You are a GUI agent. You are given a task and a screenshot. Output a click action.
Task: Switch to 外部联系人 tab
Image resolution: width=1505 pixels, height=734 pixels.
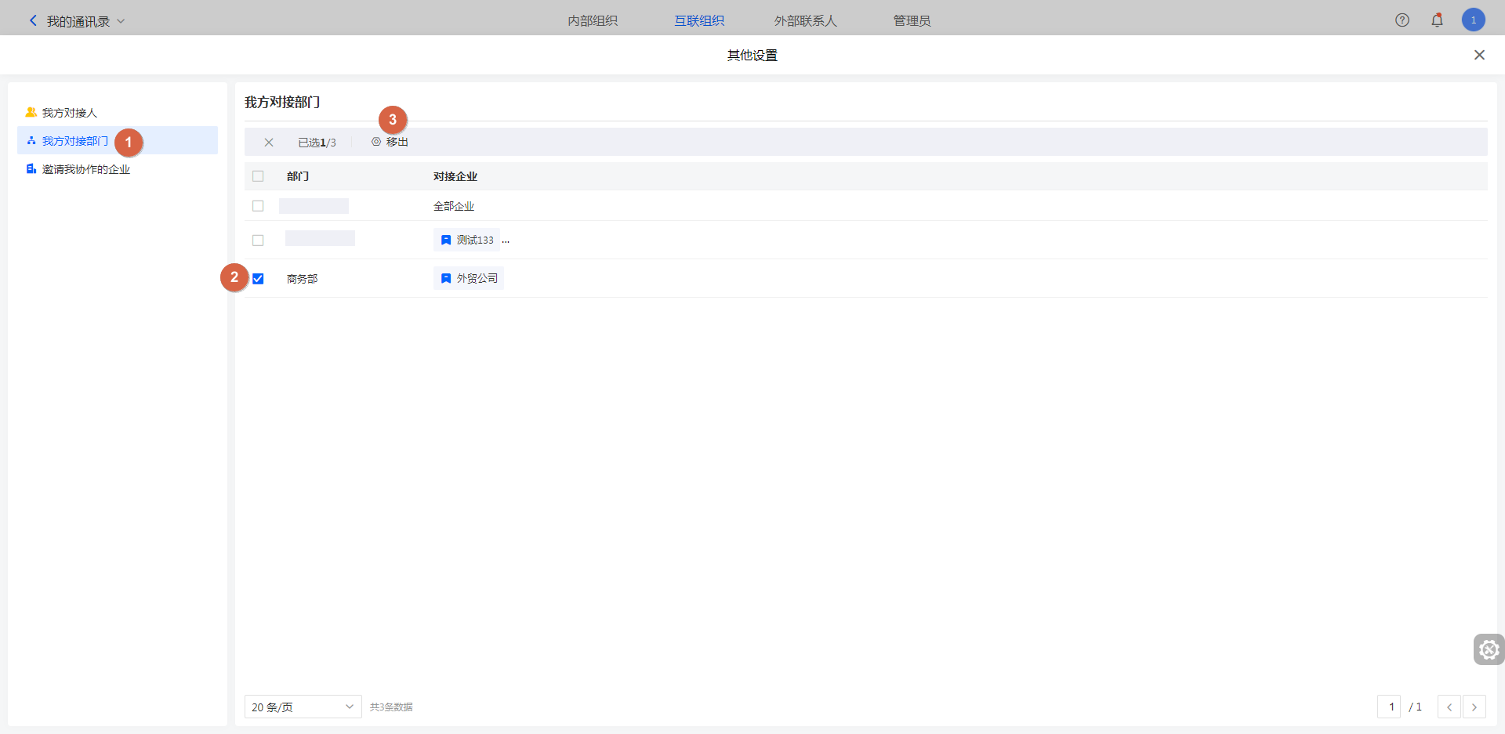(805, 21)
